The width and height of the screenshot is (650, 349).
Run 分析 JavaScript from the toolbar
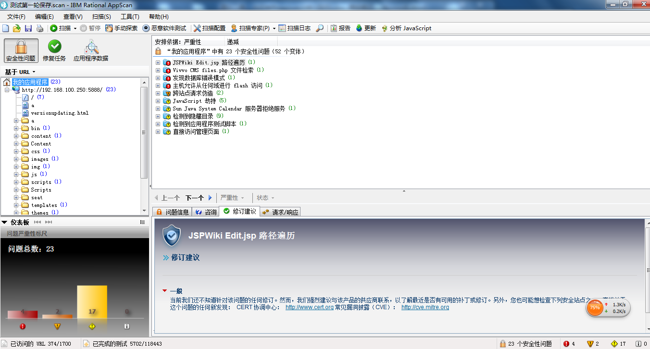(406, 28)
